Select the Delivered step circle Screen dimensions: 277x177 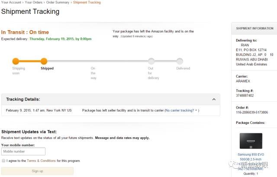pyautogui.click(x=180, y=61)
